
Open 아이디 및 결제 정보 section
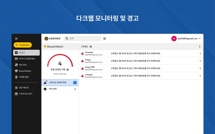pyautogui.click(x=26, y=59)
